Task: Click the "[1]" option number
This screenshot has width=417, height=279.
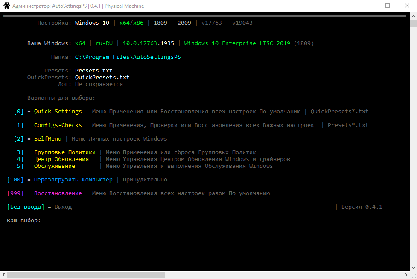Action: pos(19,125)
